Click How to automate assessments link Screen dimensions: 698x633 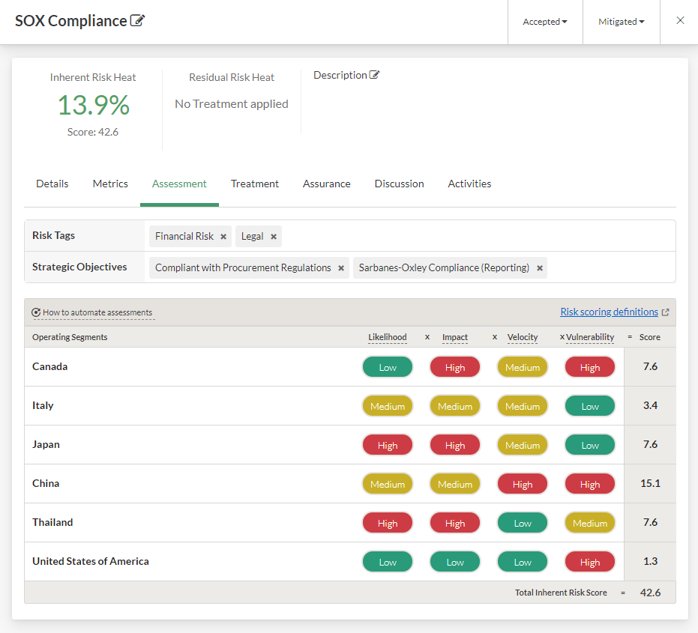pyautogui.click(x=97, y=312)
